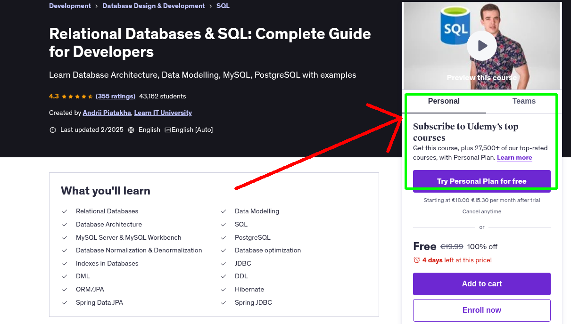The height and width of the screenshot is (324, 571).
Task: Click the checkmark beside Database Normalization & Denormalization
Action: (x=64, y=251)
